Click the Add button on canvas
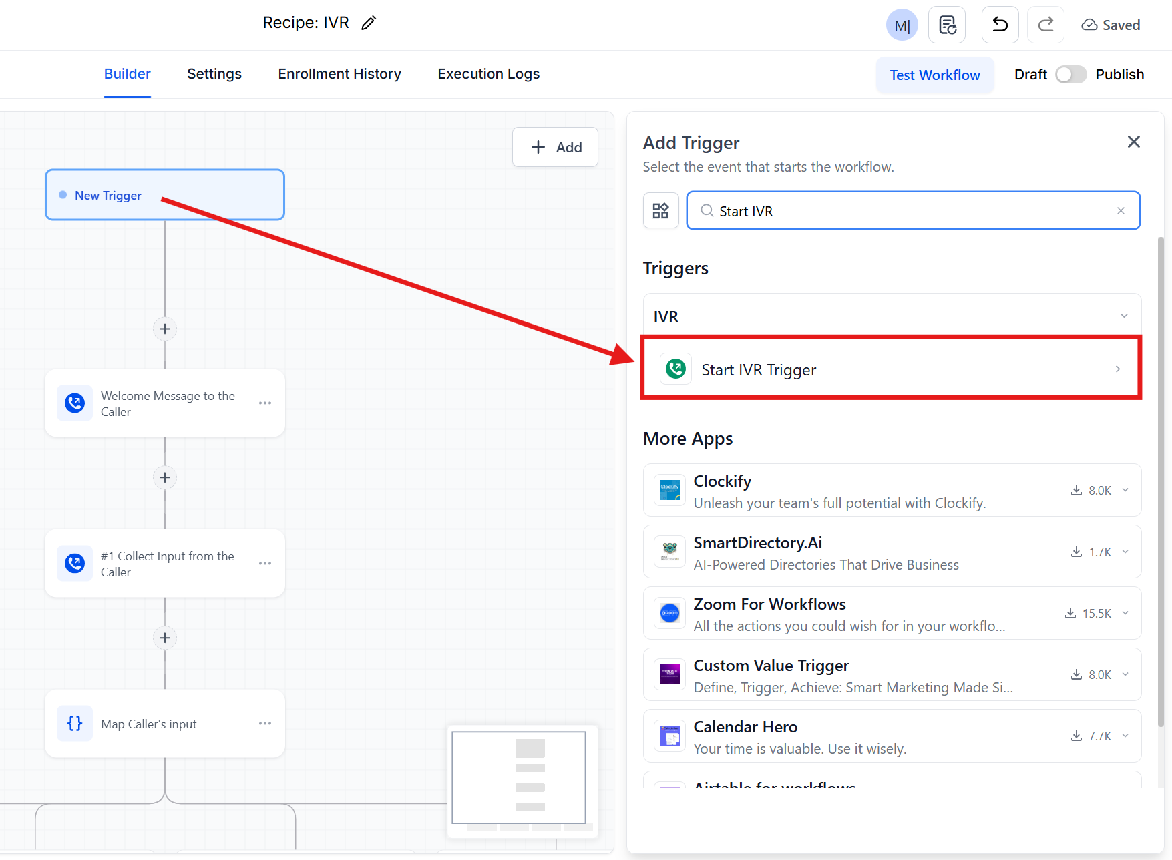The image size is (1172, 860). click(556, 147)
